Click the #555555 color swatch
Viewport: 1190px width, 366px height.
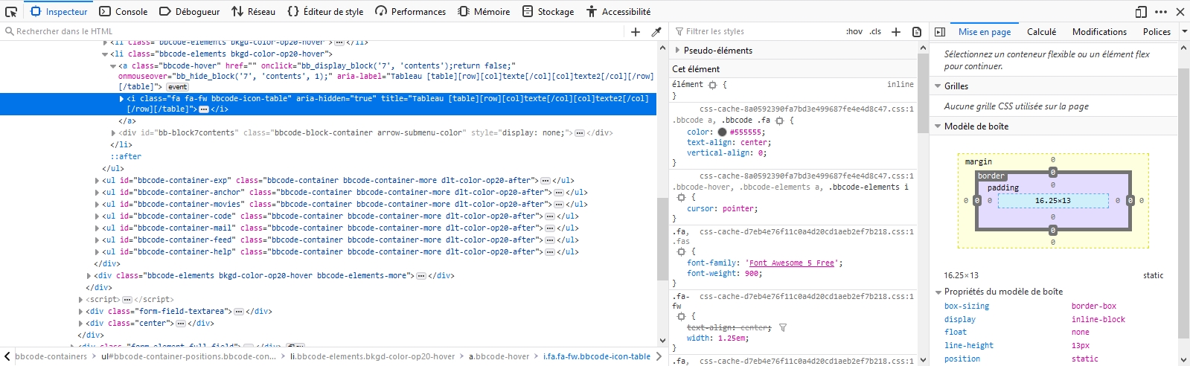722,132
